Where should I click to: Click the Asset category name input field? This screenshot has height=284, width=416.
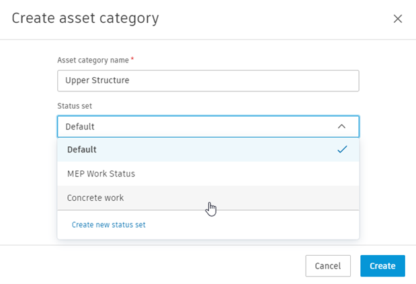pos(208,81)
